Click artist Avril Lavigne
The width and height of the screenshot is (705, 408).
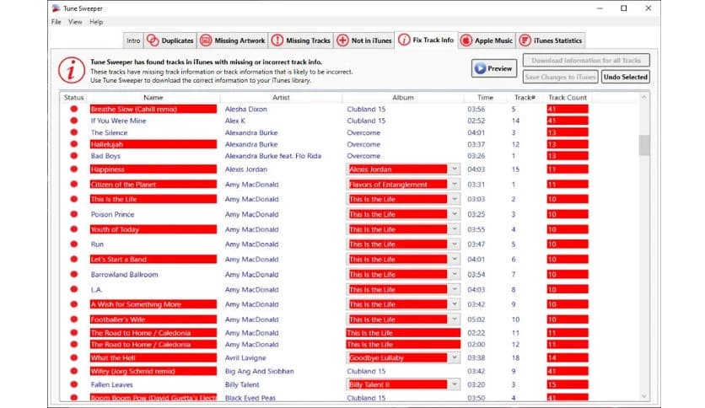tap(245, 357)
